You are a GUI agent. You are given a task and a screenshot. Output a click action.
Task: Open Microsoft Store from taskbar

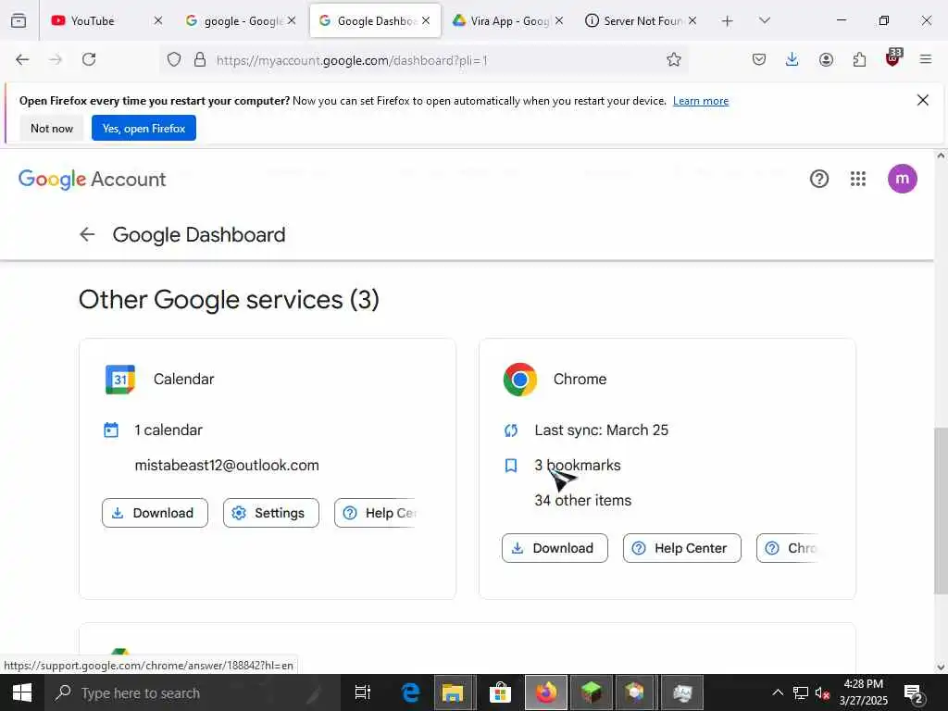pyautogui.click(x=500, y=692)
